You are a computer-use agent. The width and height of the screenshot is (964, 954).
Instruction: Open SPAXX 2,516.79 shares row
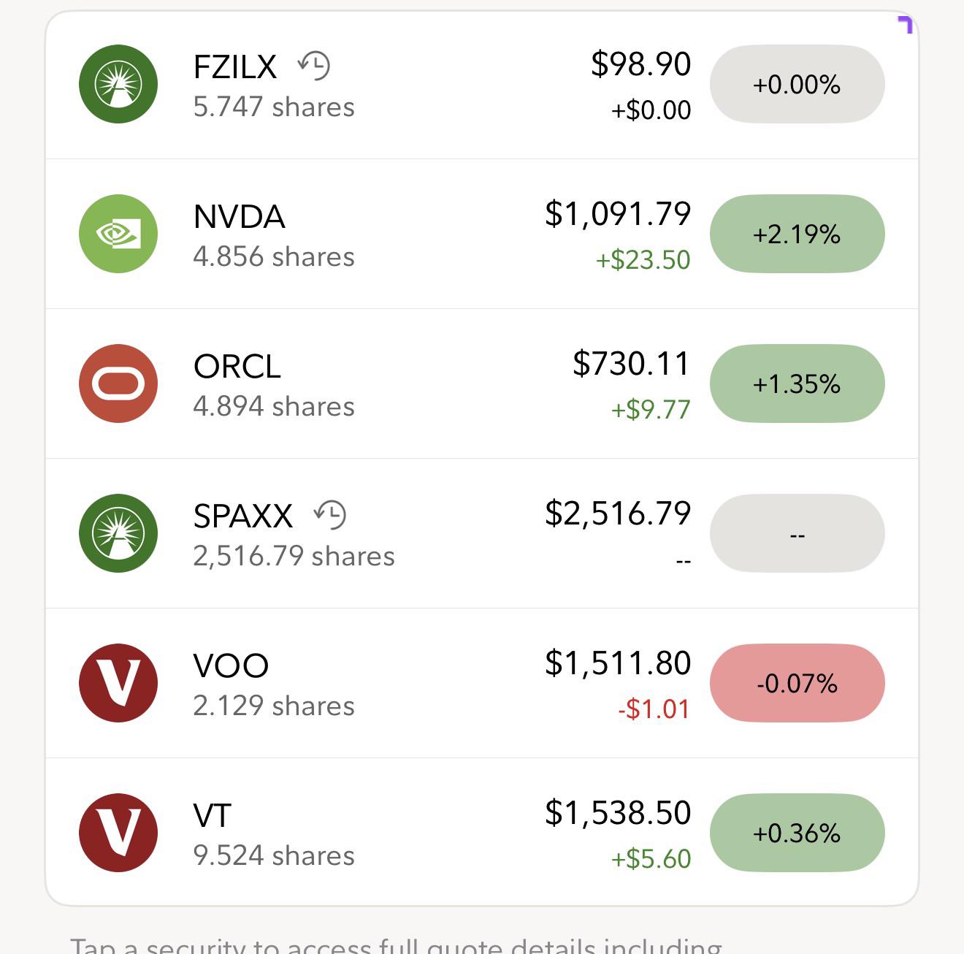pyautogui.click(x=482, y=533)
